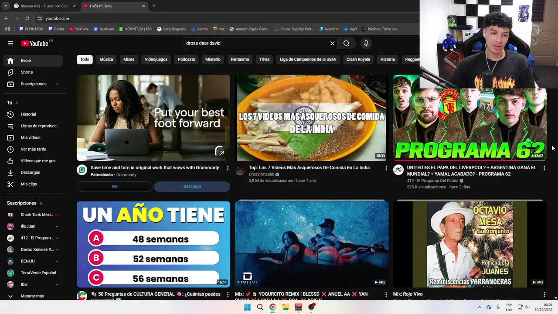Open a new Chrome tab

pyautogui.click(x=154, y=6)
